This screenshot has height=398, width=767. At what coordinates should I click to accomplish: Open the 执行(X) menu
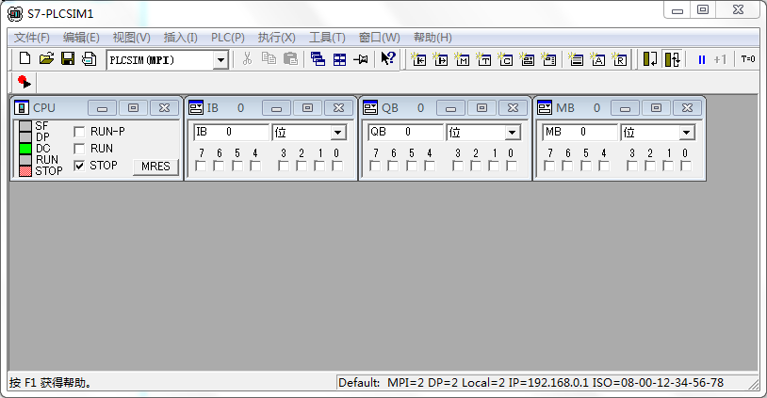[277, 38]
